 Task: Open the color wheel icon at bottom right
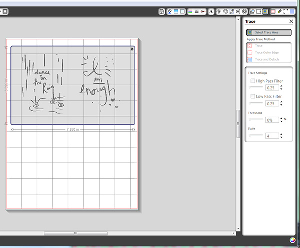pos(292,240)
